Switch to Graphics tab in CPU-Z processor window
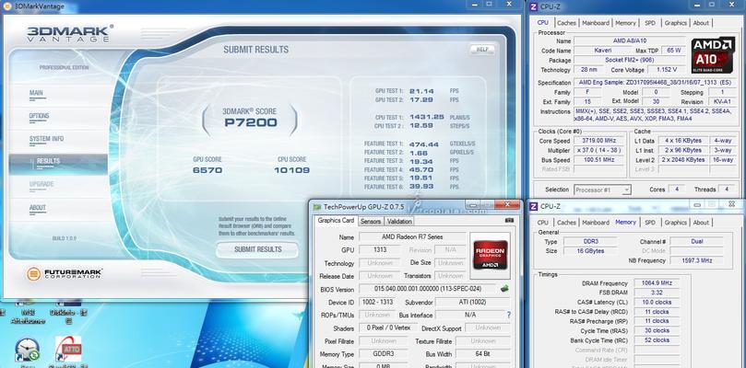This screenshot has height=368, width=746. coord(676,23)
